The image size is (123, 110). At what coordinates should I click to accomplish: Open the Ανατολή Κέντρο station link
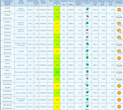(x=21, y=24)
